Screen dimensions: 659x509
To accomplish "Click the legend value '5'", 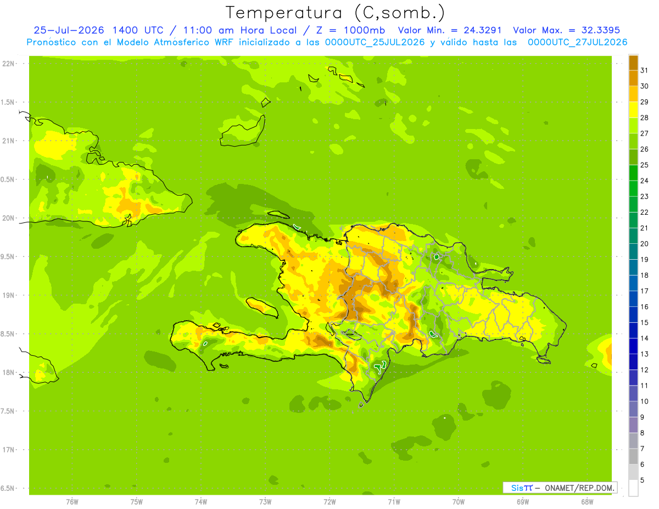I will [643, 480].
